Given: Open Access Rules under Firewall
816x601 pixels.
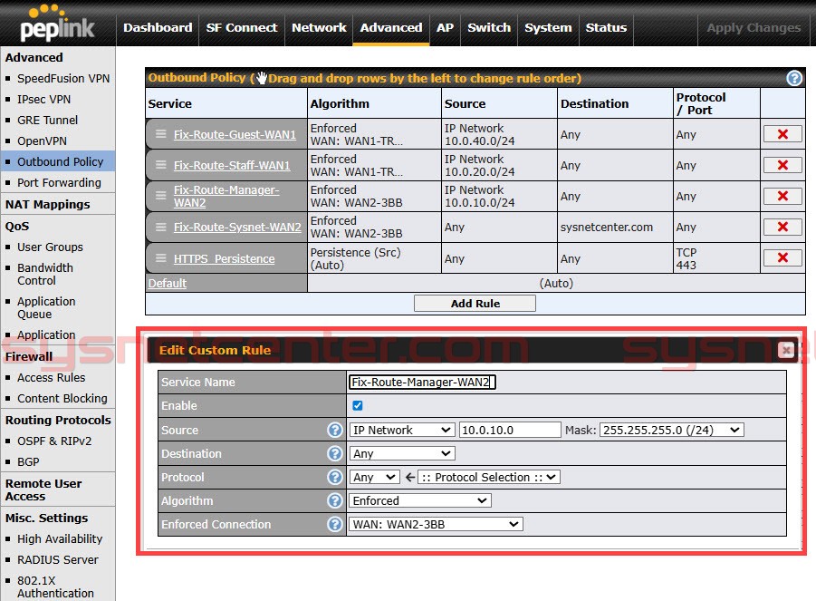Looking at the screenshot, I should (51, 377).
